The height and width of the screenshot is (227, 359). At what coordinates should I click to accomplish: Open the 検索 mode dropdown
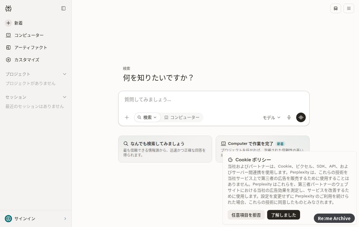pyautogui.click(x=147, y=117)
